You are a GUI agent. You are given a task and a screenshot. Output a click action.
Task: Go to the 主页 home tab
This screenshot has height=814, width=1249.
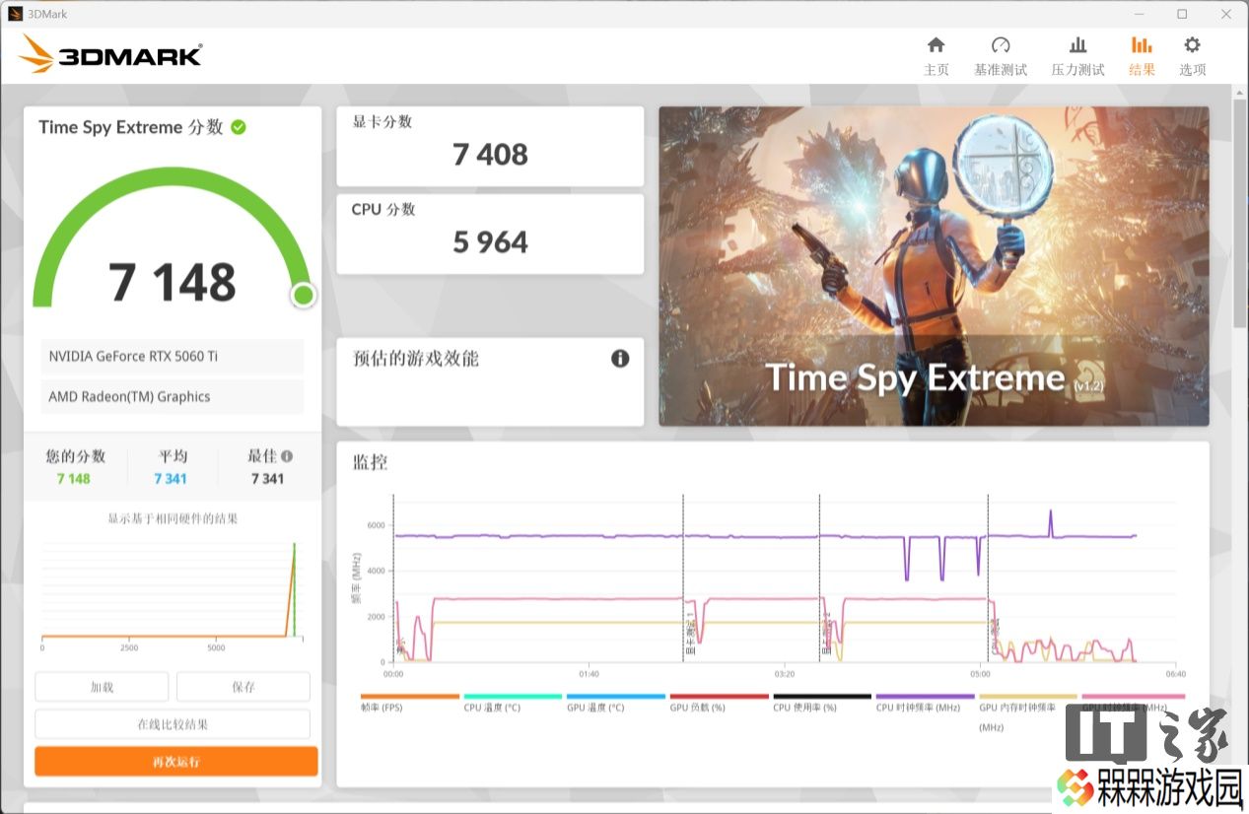pos(936,56)
